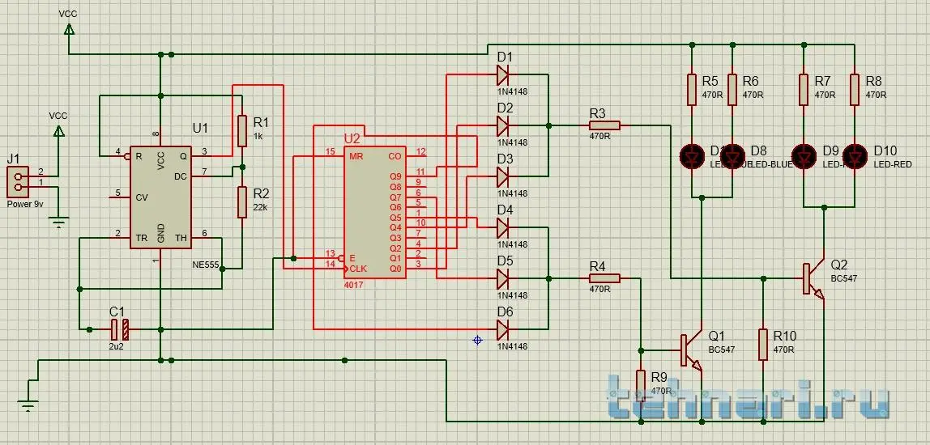Viewport: 930px width, 445px height.
Task: Click resistor R2 22k
Action: click(242, 201)
